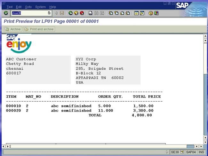Click the Archive button

(x=13, y=29)
